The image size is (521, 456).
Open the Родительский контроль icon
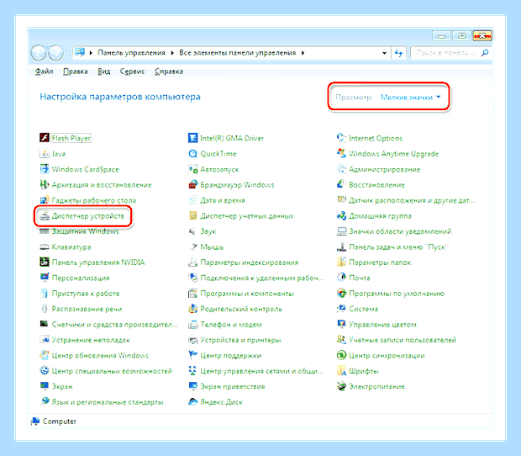click(x=192, y=309)
